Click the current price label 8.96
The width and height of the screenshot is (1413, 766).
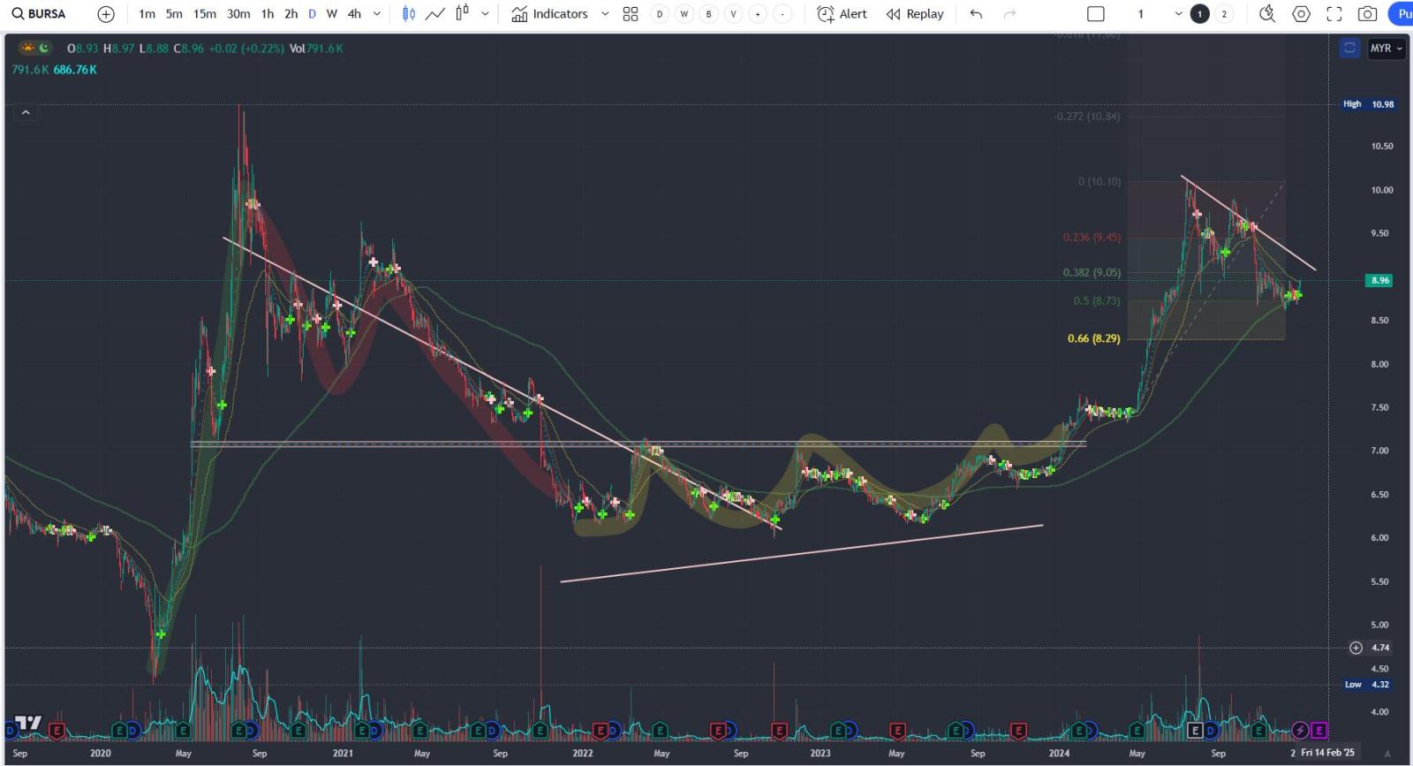(x=1379, y=280)
